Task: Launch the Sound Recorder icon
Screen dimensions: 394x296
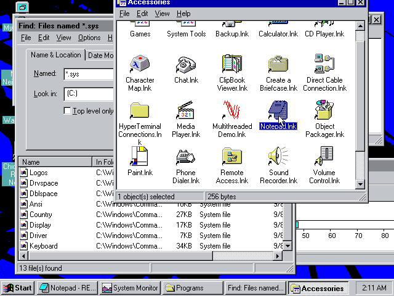Action: click(278, 156)
